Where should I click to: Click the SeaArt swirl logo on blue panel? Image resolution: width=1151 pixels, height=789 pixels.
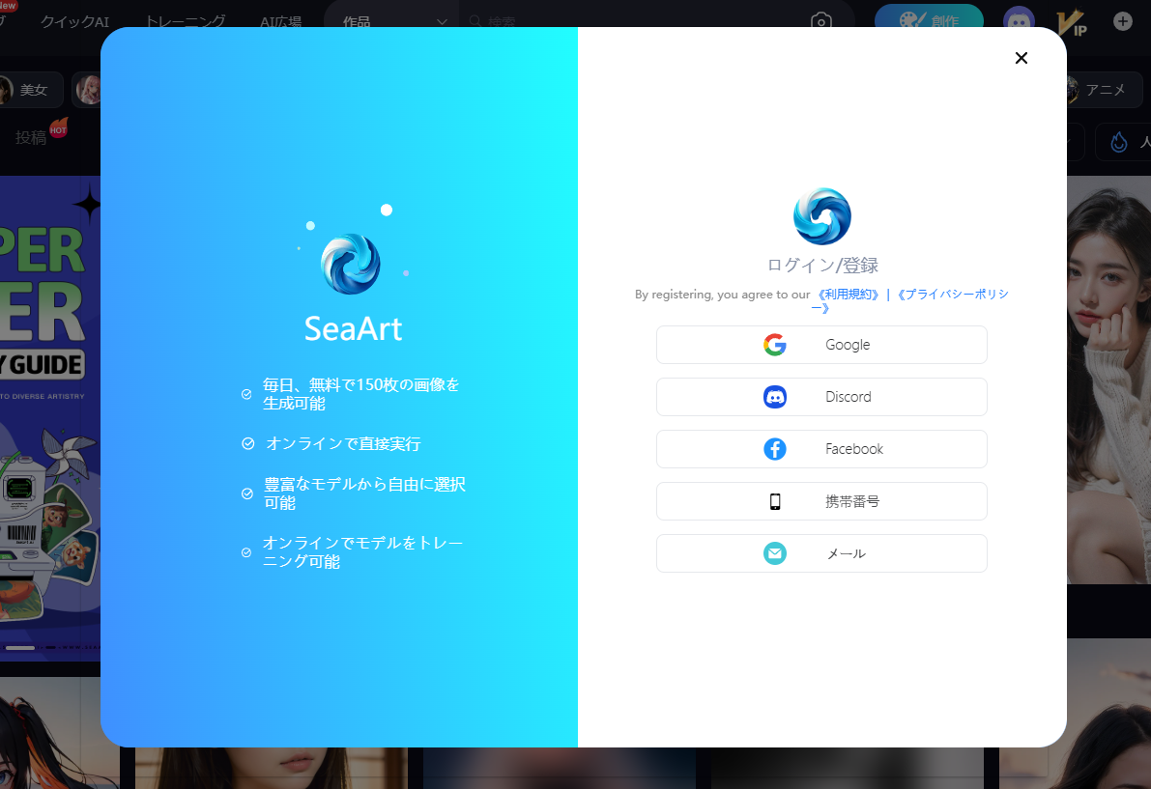pyautogui.click(x=351, y=264)
